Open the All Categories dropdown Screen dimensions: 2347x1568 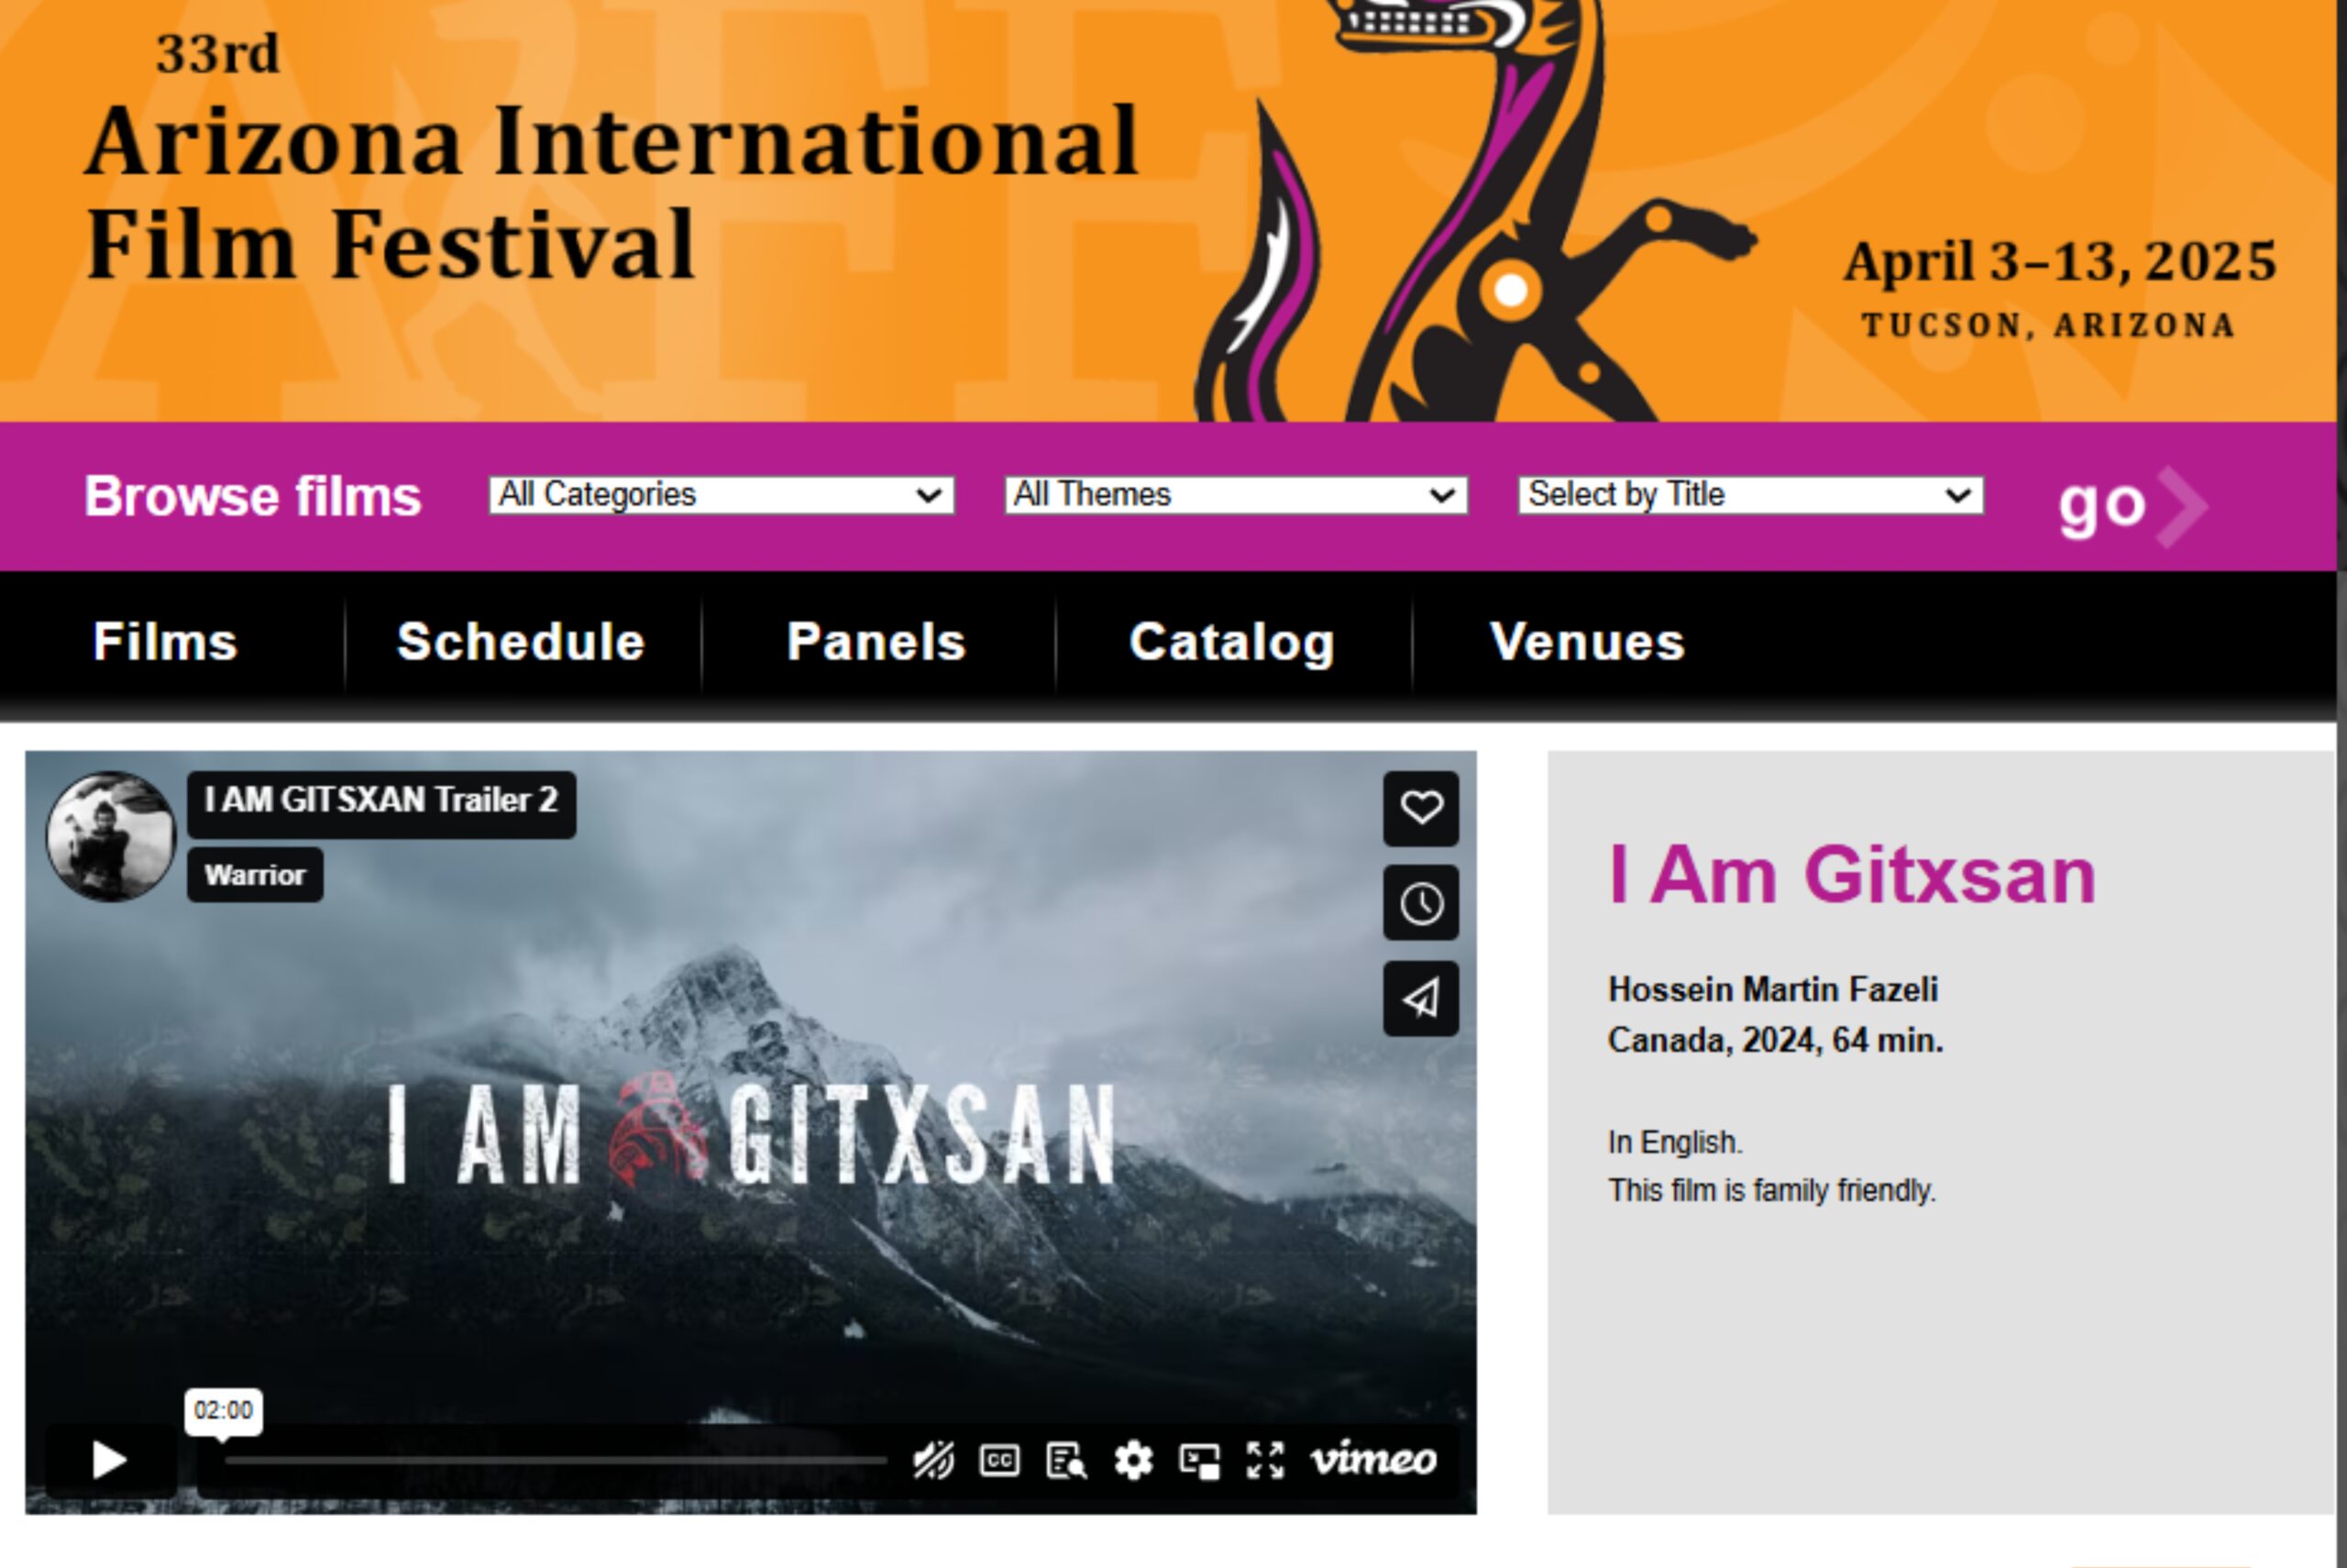[x=721, y=495]
